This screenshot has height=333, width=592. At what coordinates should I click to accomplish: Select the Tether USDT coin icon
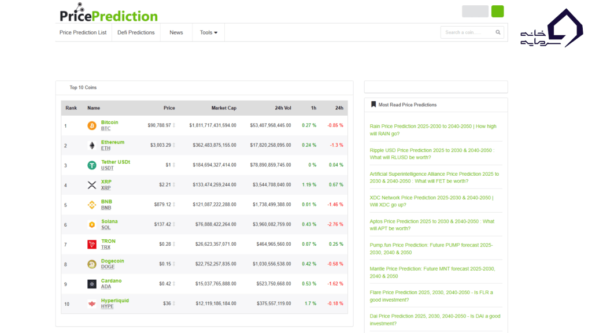91,165
